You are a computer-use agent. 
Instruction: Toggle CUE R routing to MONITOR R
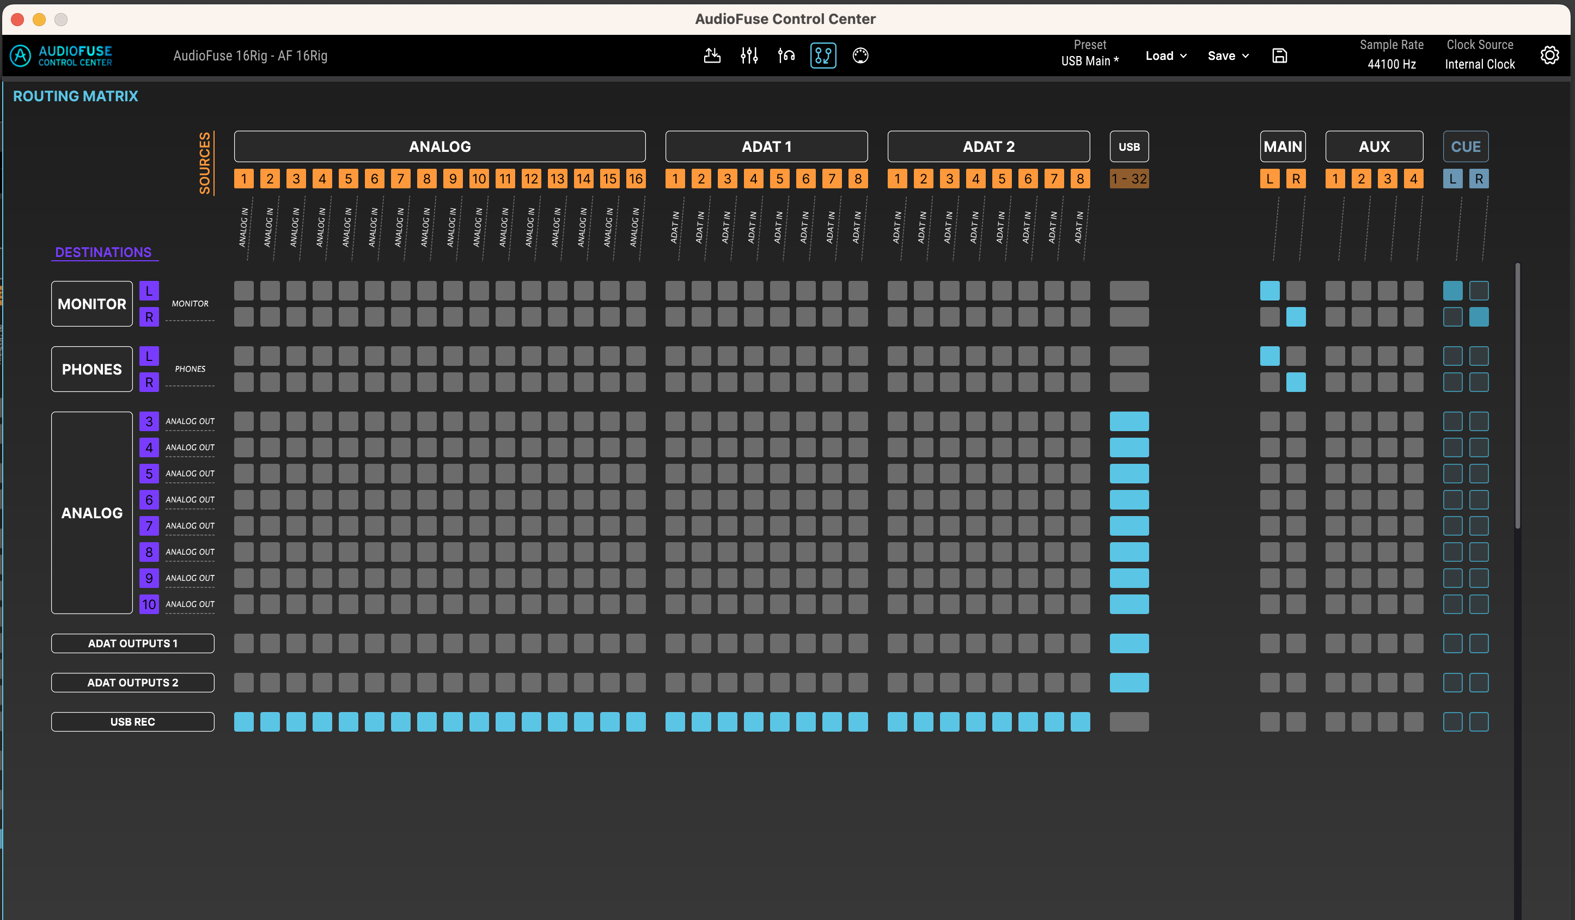coord(1479,317)
